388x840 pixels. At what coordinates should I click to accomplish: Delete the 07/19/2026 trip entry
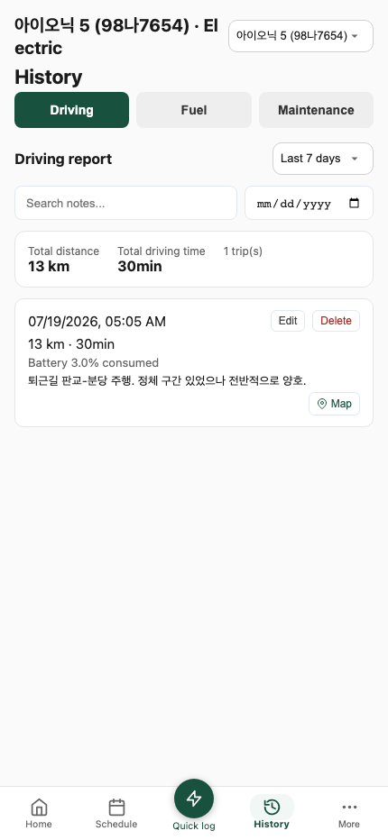pos(336,321)
